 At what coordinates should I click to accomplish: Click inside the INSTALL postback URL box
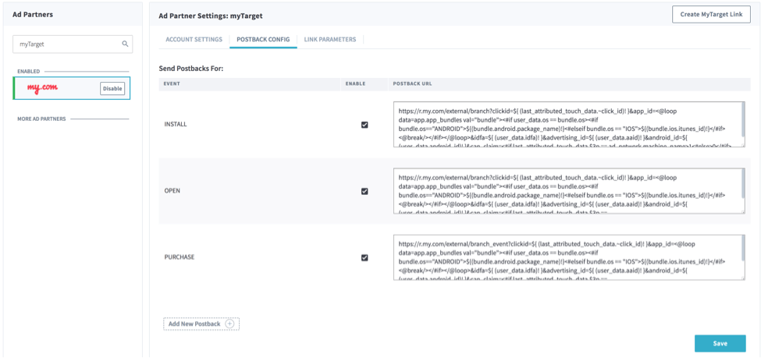566,125
